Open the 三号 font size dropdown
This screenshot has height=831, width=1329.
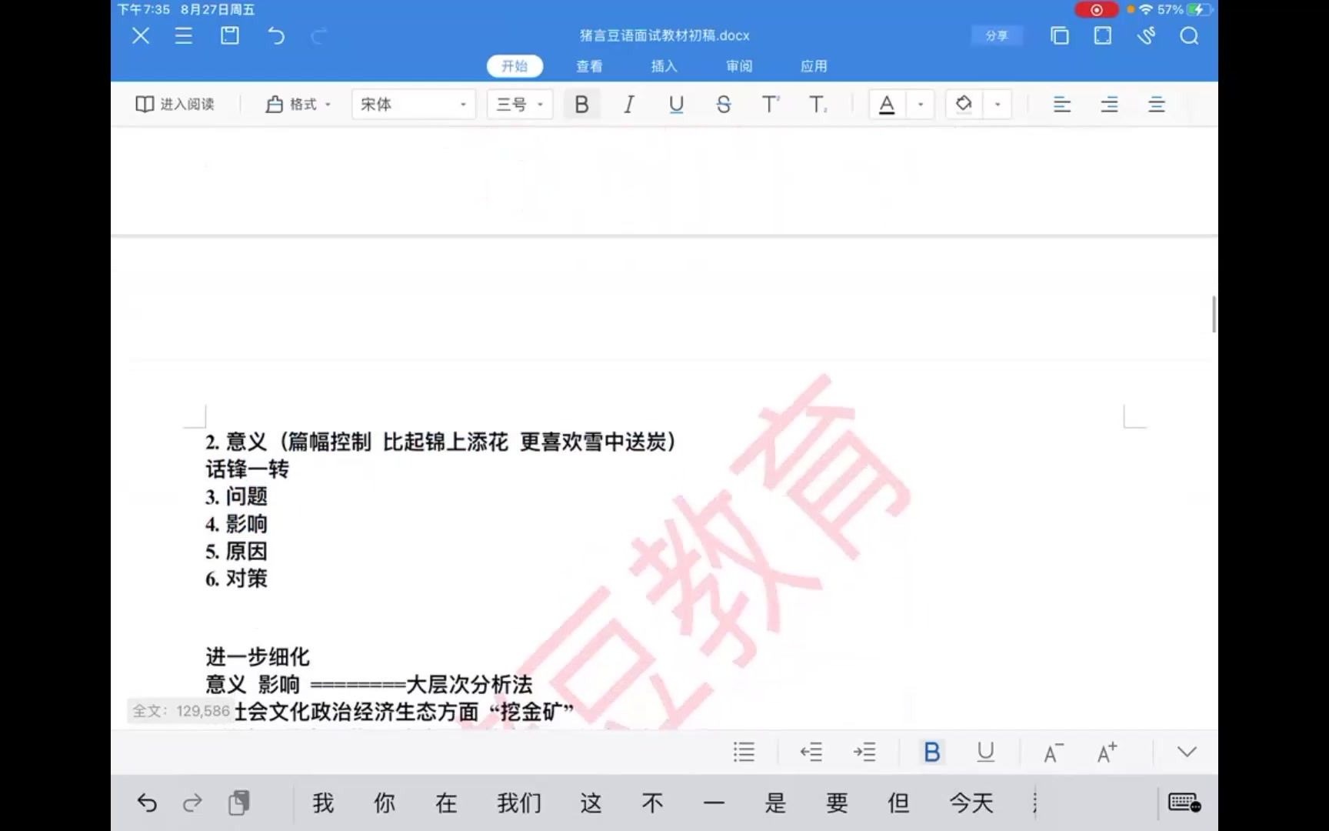tap(520, 104)
